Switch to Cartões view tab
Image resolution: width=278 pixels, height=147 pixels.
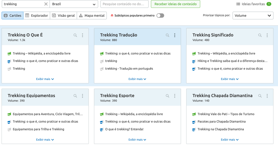(x=12, y=15)
